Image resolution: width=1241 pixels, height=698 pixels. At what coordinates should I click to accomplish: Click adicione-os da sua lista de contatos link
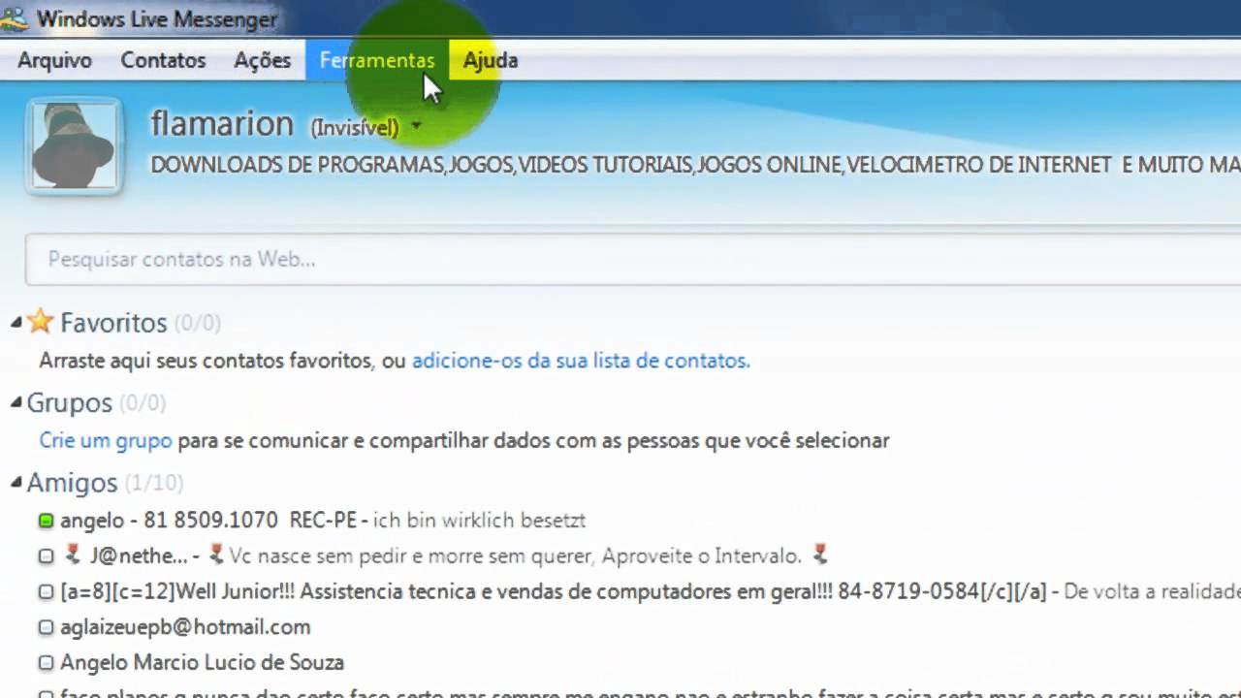581,361
